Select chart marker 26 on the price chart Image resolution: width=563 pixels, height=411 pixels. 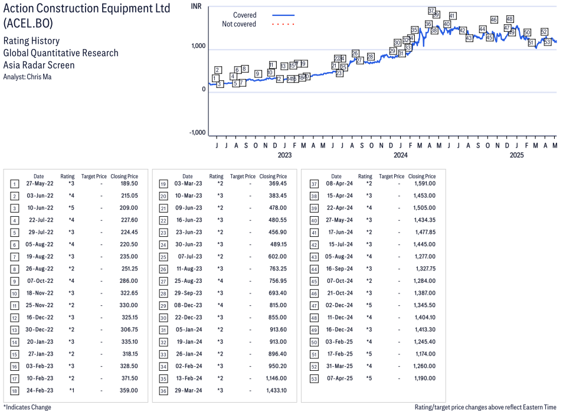pos(355,54)
